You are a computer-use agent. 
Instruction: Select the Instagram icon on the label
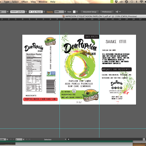point(121,88)
